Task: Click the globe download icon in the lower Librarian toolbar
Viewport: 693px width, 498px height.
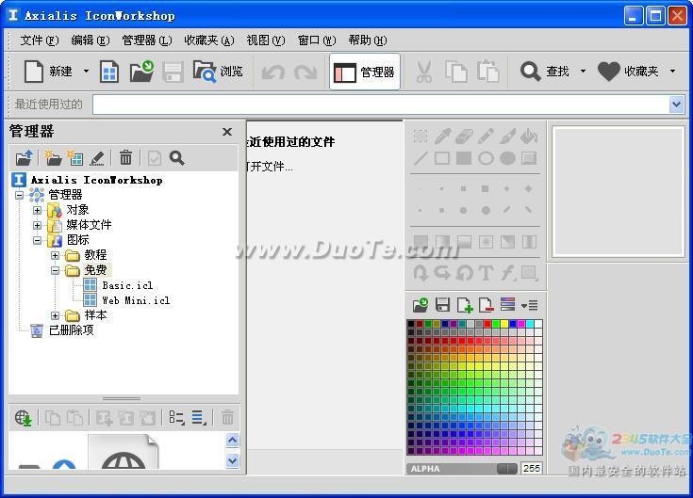Action: [23, 418]
